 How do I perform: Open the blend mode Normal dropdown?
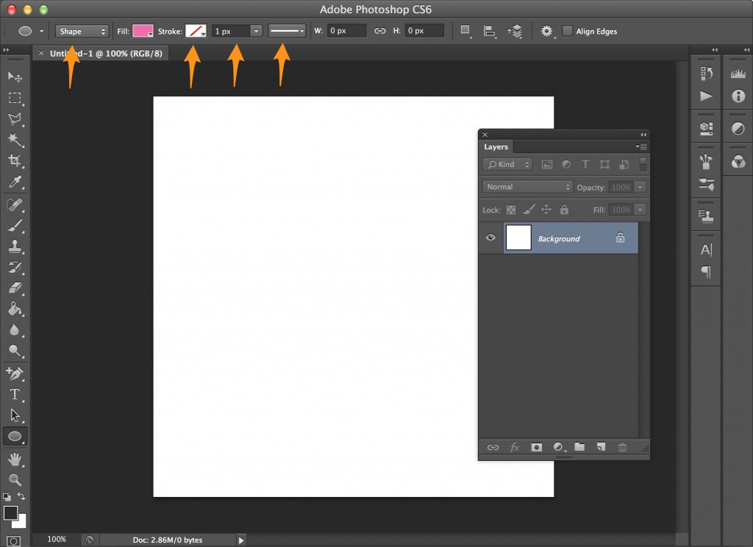tap(527, 187)
